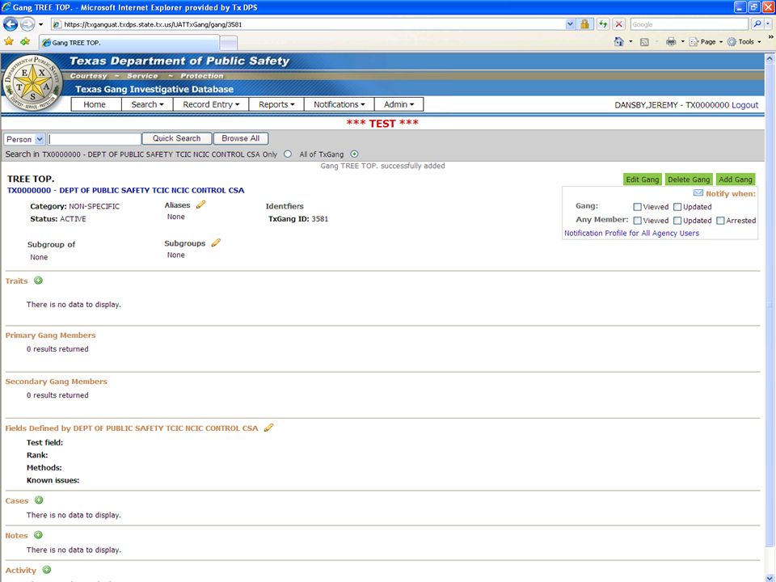
Task: Open the Notifications menu
Action: [x=339, y=104]
